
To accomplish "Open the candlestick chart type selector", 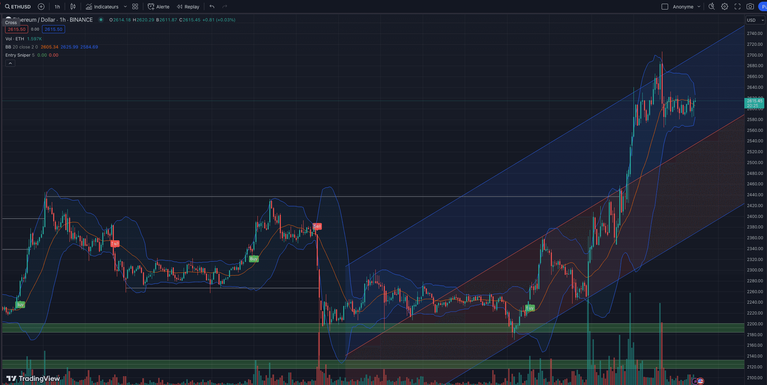I will pos(73,6).
